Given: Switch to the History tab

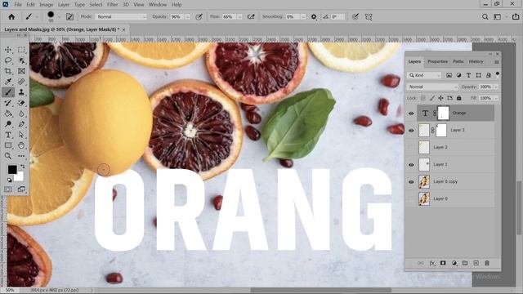Looking at the screenshot, I should tap(476, 61).
